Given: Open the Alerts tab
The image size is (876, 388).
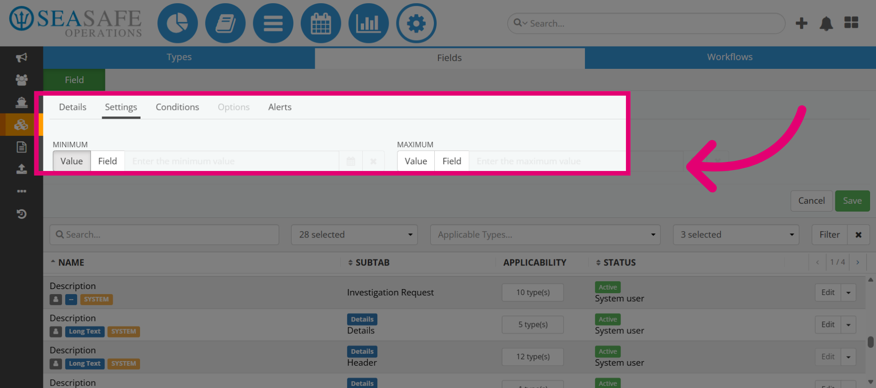Looking at the screenshot, I should click(280, 107).
